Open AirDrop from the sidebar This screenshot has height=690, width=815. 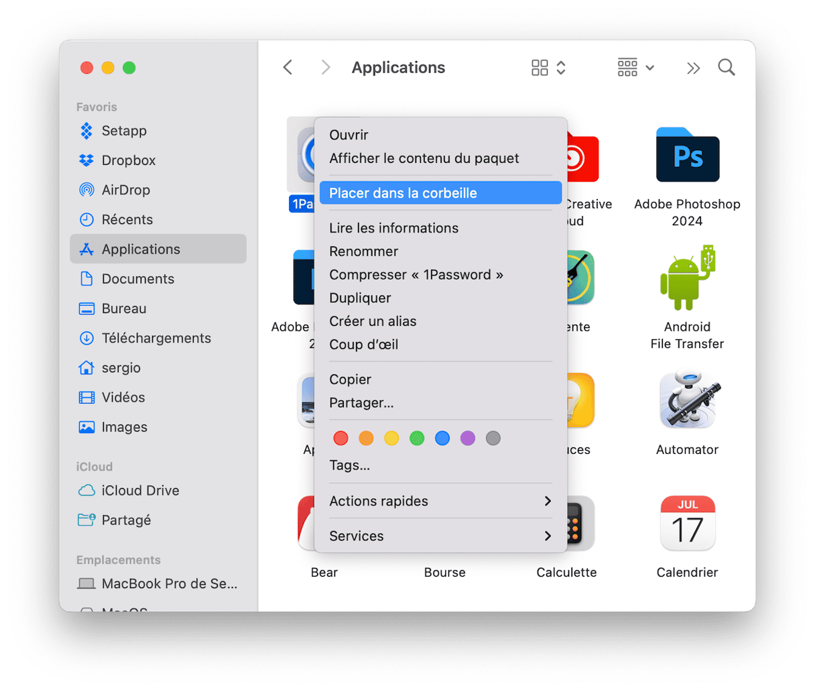[x=125, y=190]
